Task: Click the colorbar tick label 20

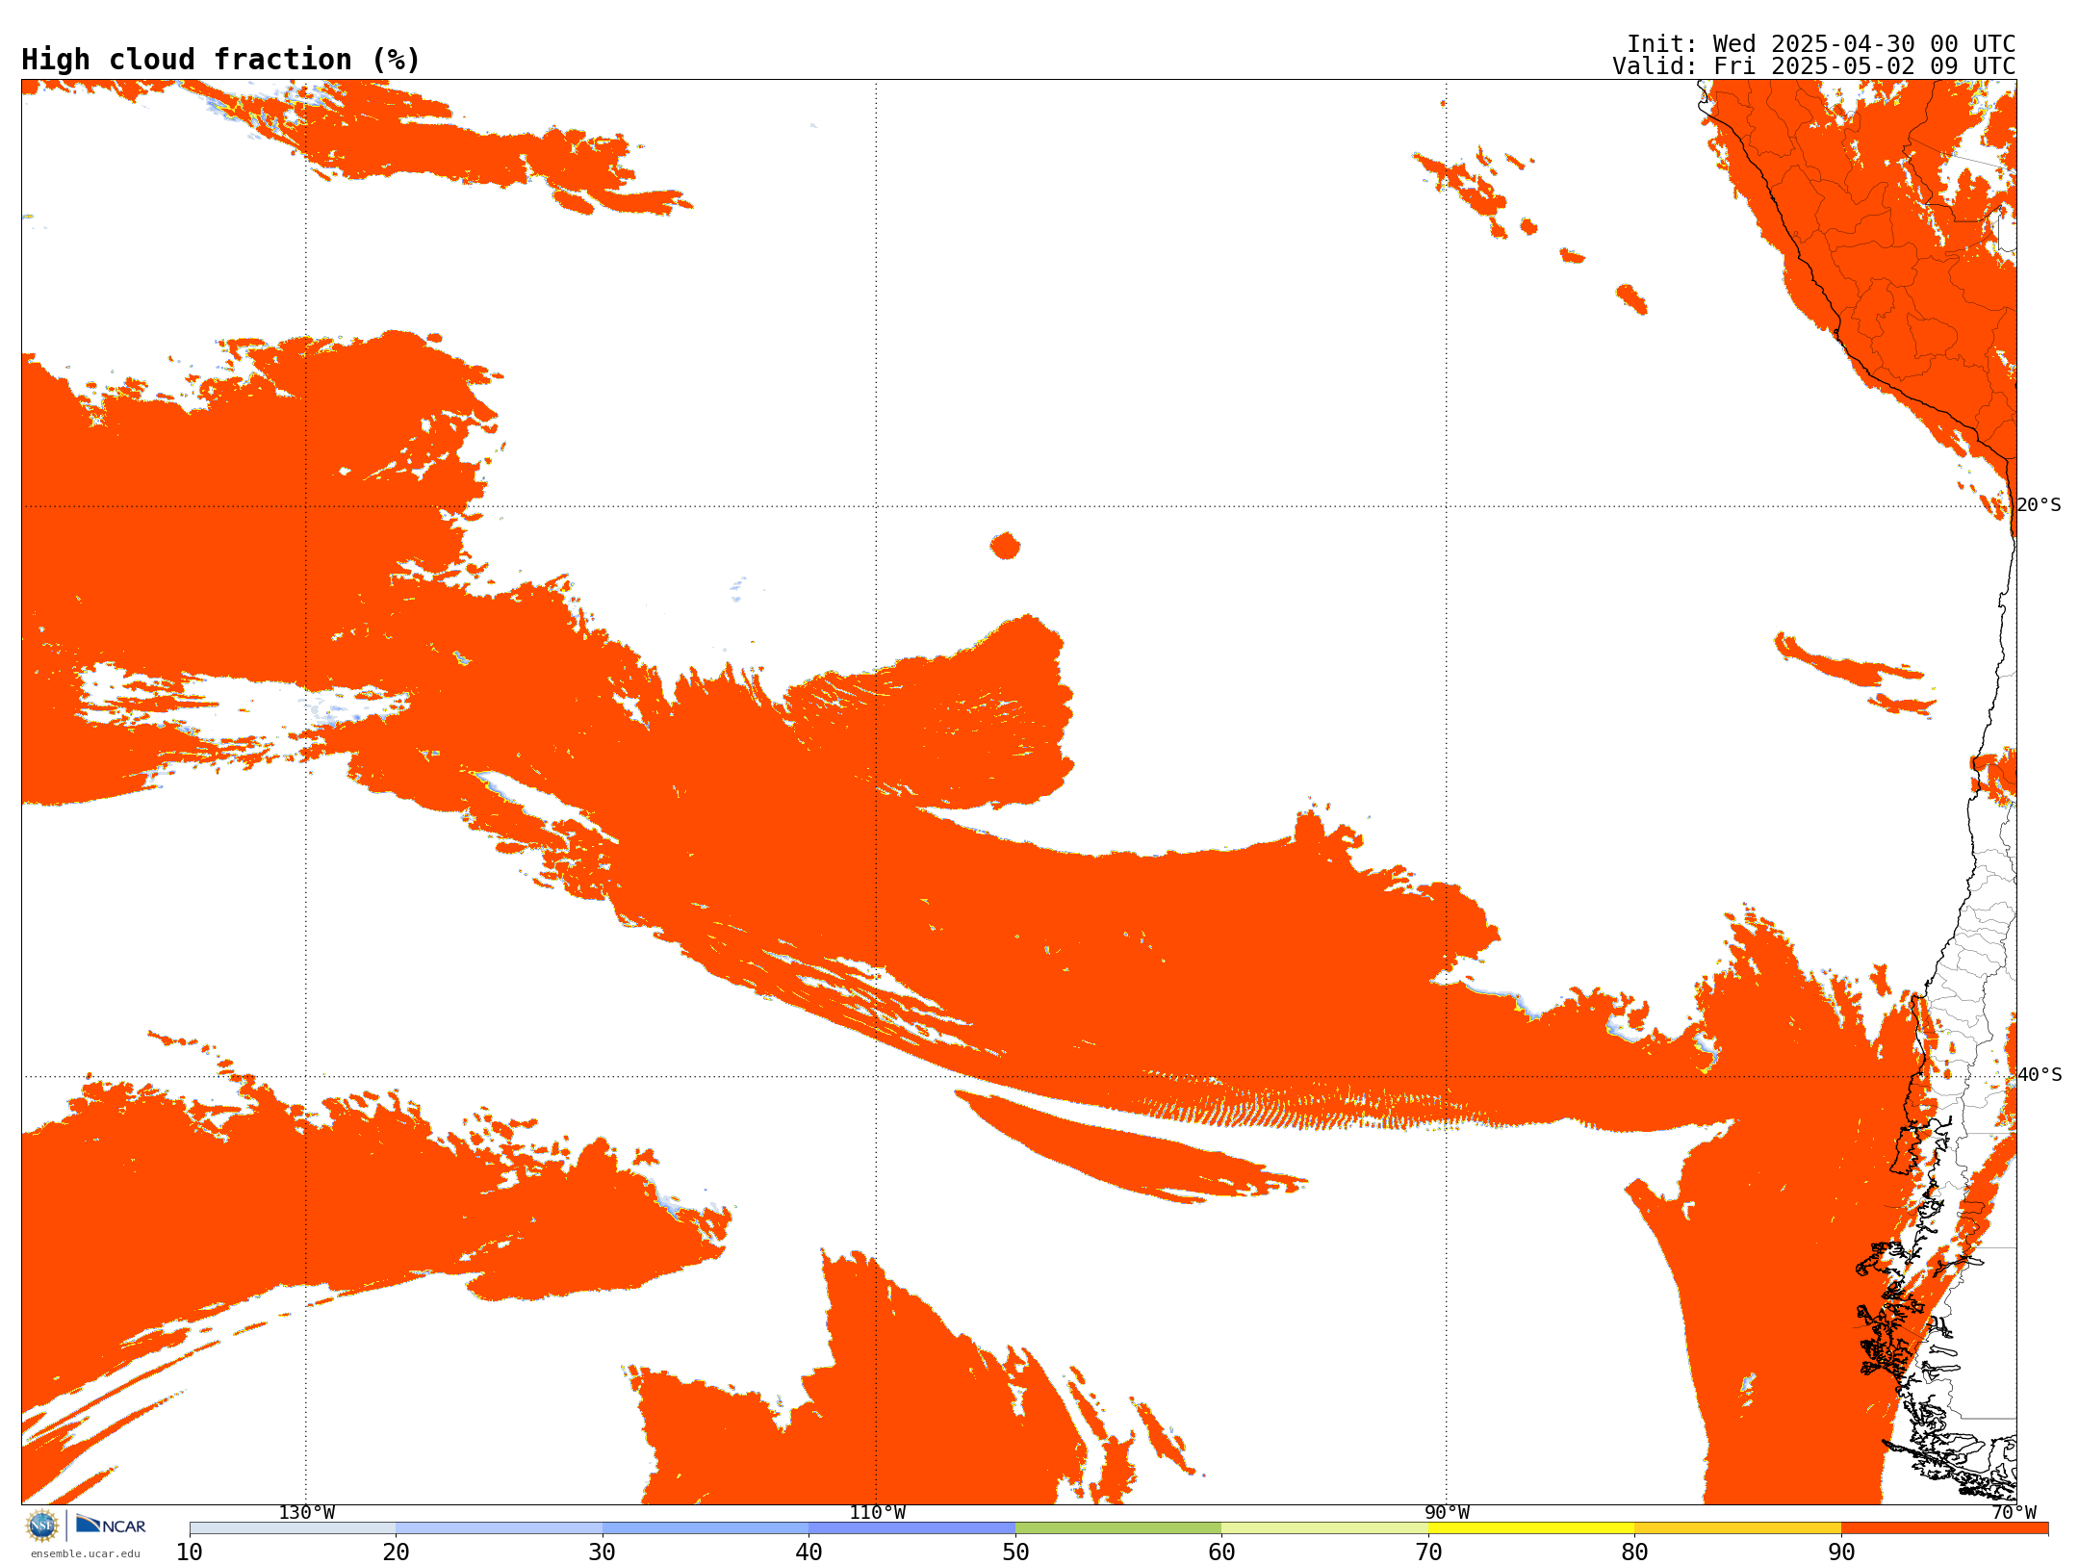Action: 396,1552
